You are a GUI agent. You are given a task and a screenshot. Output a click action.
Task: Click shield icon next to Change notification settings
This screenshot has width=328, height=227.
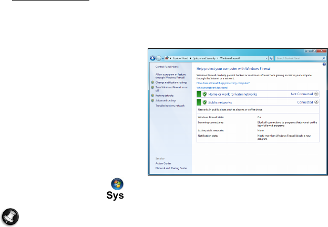tap(152, 82)
